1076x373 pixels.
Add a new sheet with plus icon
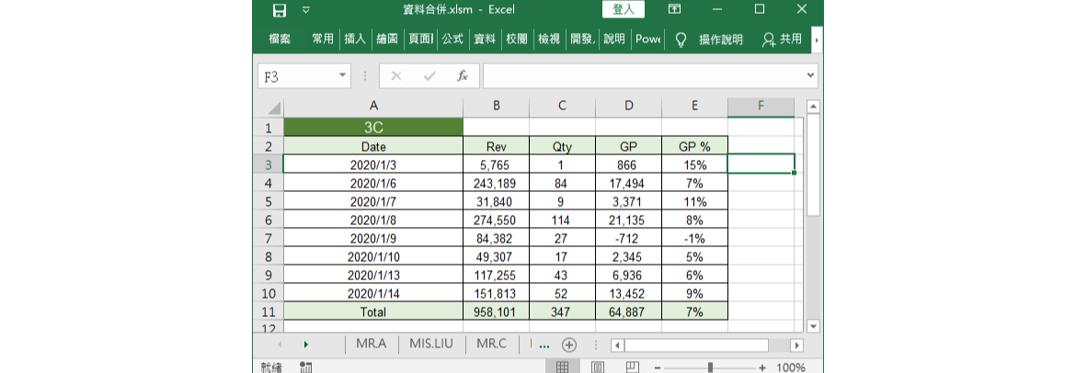[569, 345]
